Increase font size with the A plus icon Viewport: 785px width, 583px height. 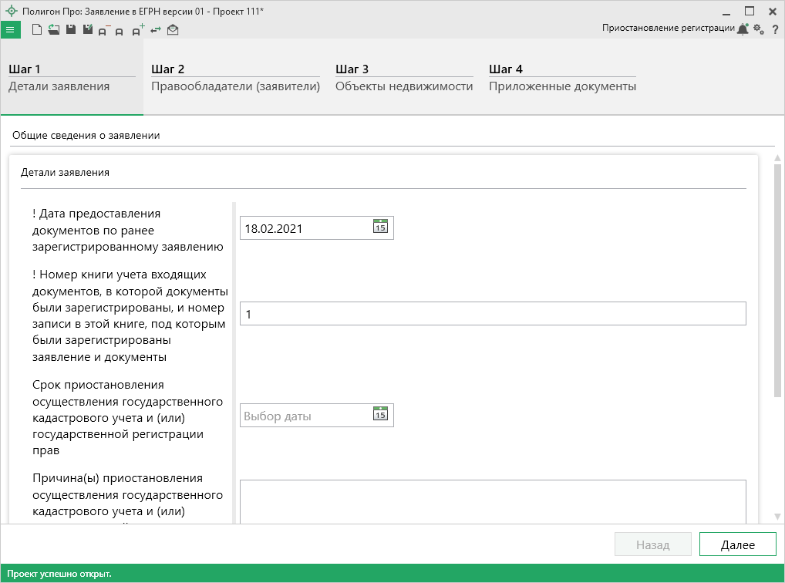[138, 30]
